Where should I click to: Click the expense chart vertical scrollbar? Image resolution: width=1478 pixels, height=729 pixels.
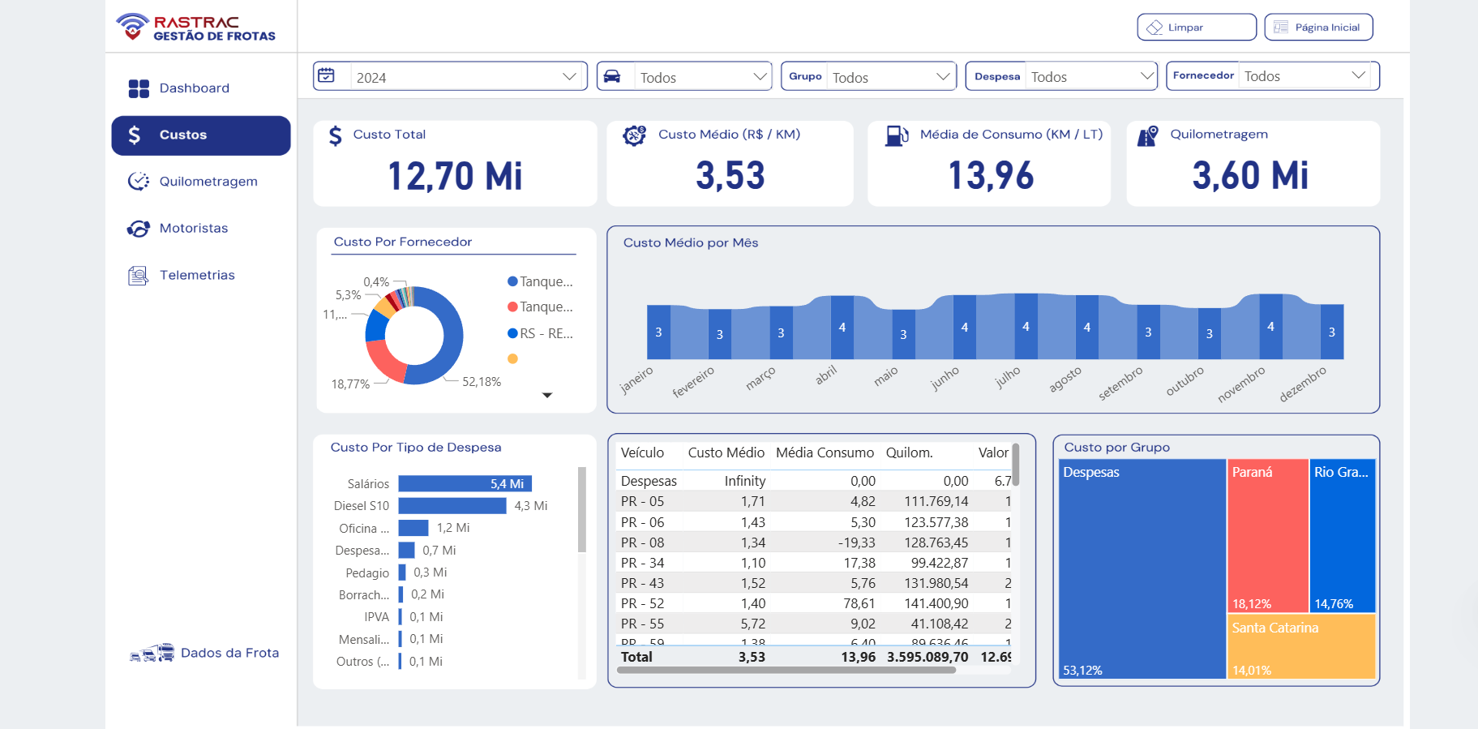(x=581, y=509)
